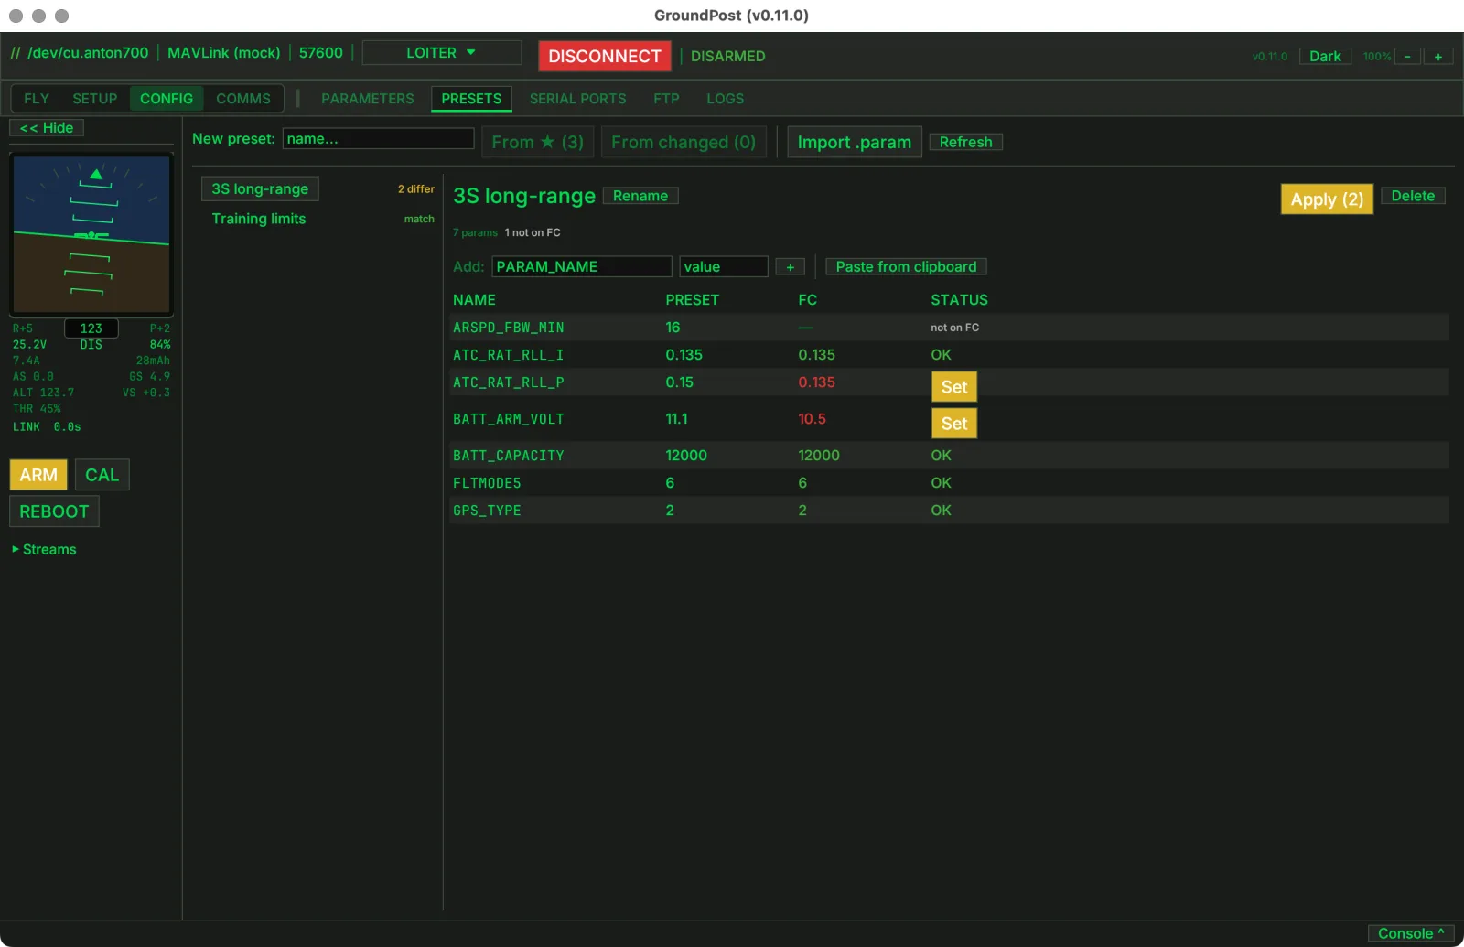Select the Training limits preset
Image resolution: width=1464 pixels, height=947 pixels.
pyautogui.click(x=259, y=219)
